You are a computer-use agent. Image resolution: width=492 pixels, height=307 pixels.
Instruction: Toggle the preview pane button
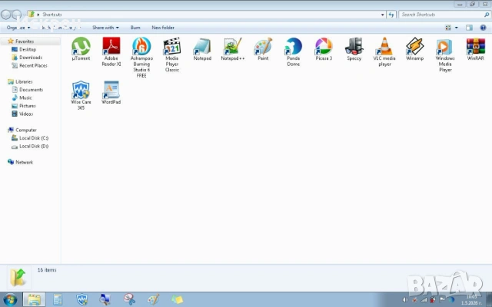pyautogui.click(x=469, y=28)
